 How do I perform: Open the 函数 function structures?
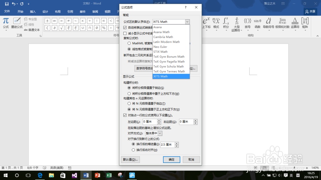[257, 24]
